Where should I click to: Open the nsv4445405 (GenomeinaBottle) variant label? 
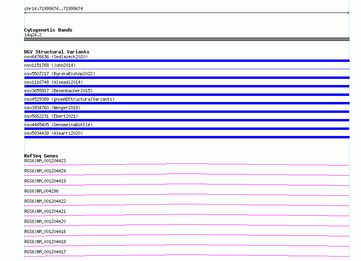point(58,125)
